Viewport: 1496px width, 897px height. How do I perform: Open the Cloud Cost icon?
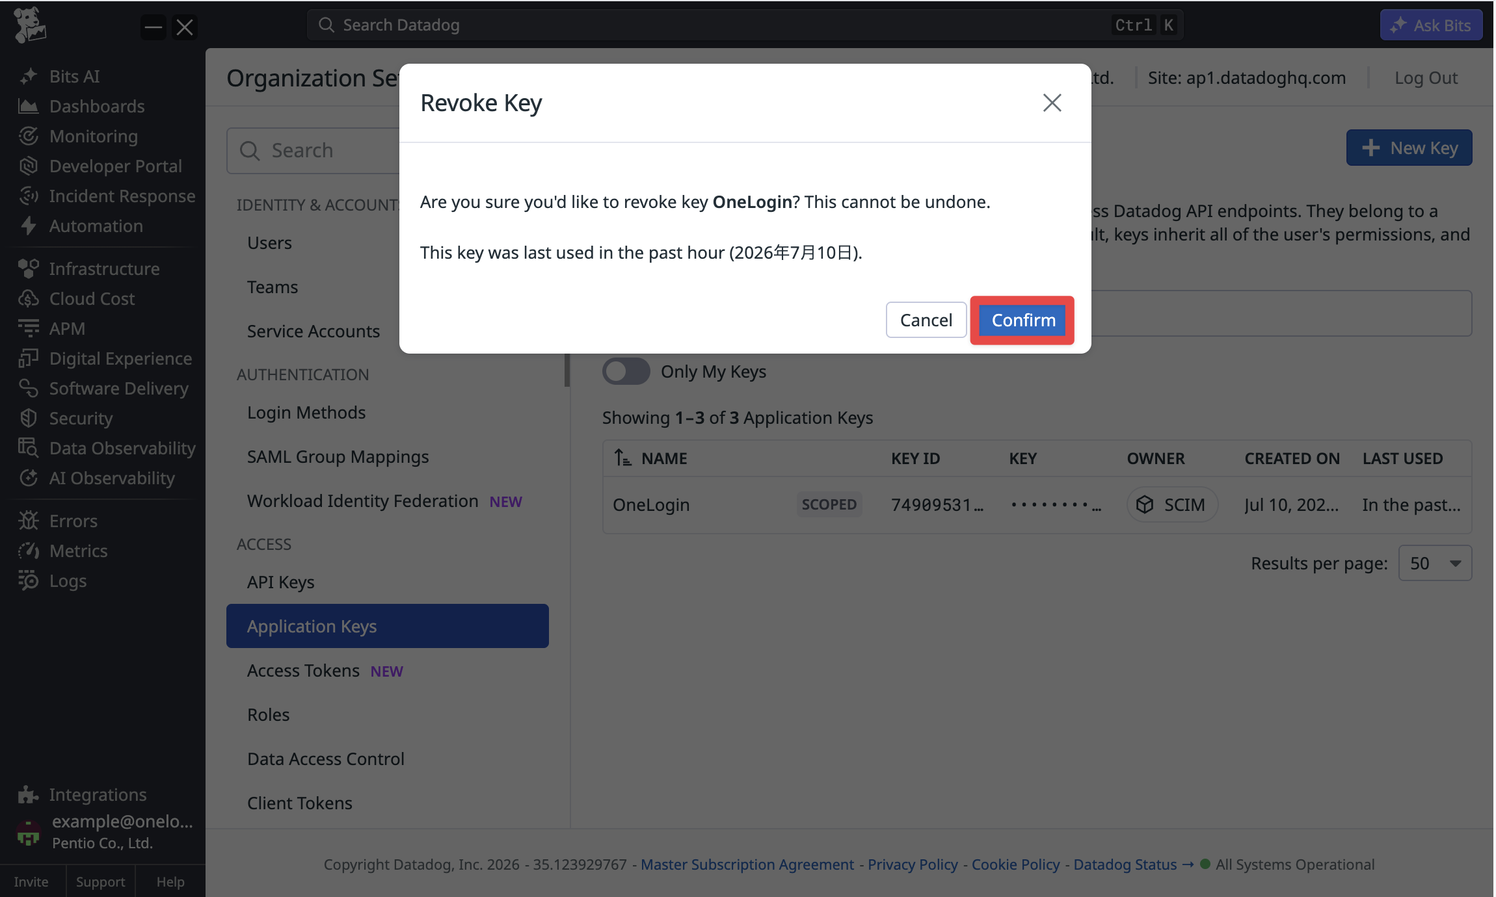click(x=28, y=298)
